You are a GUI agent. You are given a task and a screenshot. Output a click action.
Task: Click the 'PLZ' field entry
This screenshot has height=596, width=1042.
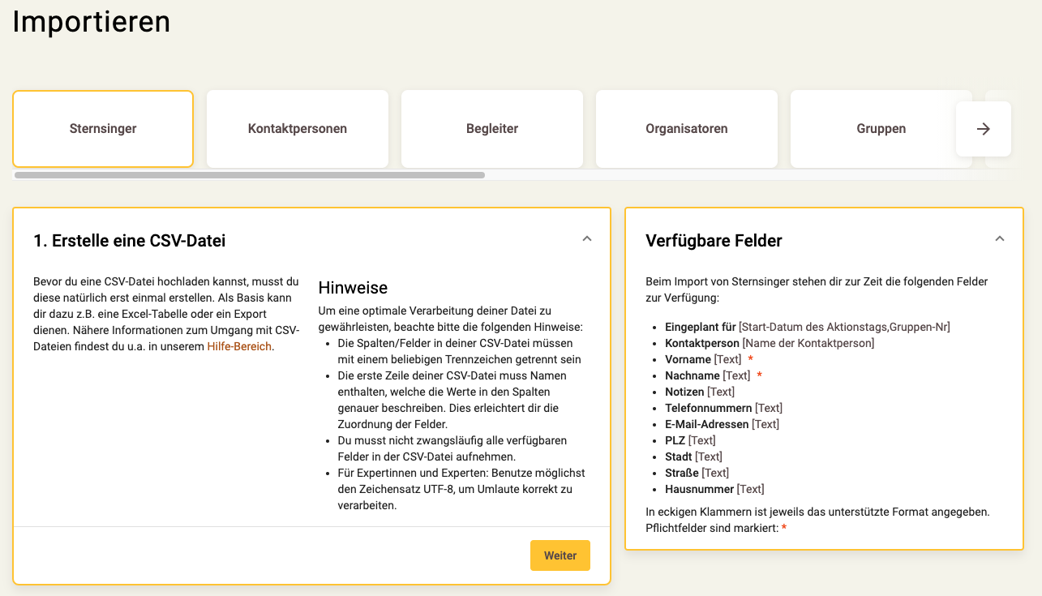(x=690, y=440)
